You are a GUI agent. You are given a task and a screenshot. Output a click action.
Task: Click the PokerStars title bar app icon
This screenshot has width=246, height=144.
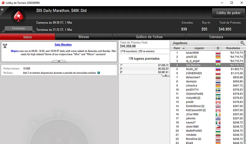tap(3, 3)
